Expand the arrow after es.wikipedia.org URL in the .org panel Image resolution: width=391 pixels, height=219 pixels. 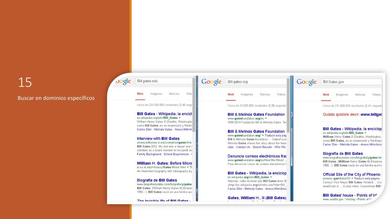[x=271, y=177]
